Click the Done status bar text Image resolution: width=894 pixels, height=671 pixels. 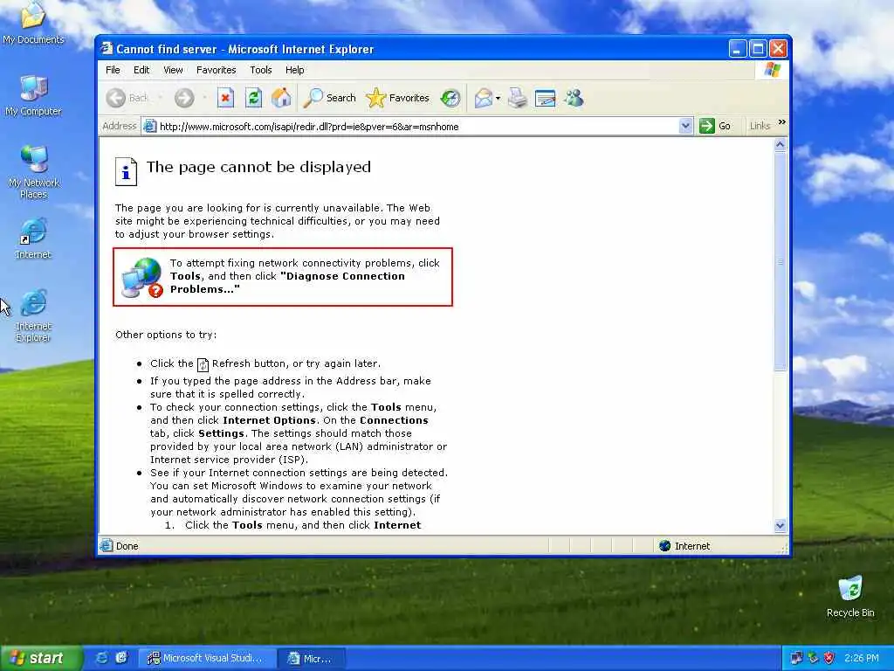click(127, 546)
